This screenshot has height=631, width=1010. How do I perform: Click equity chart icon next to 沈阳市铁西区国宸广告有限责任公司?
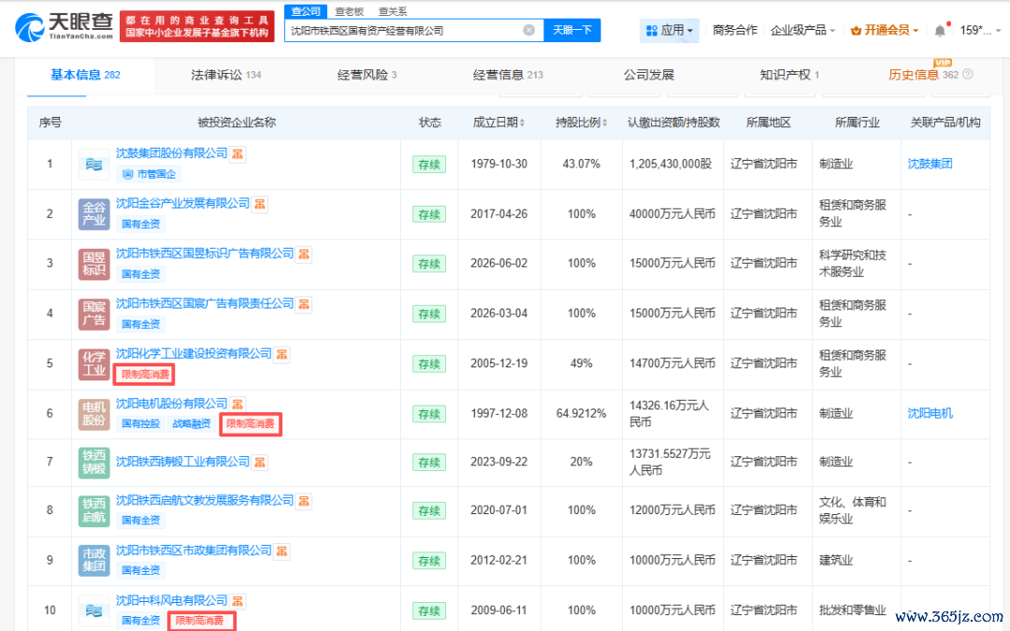(304, 304)
